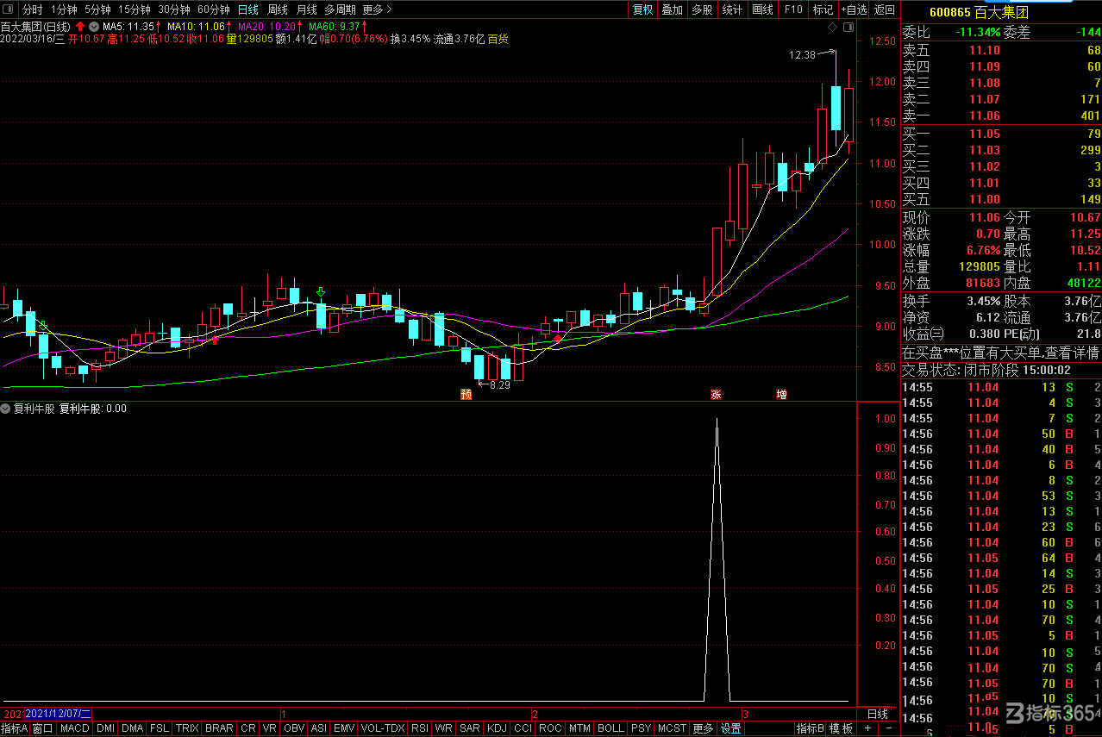
Task: Select the BRAR indicator
Action: point(219,728)
